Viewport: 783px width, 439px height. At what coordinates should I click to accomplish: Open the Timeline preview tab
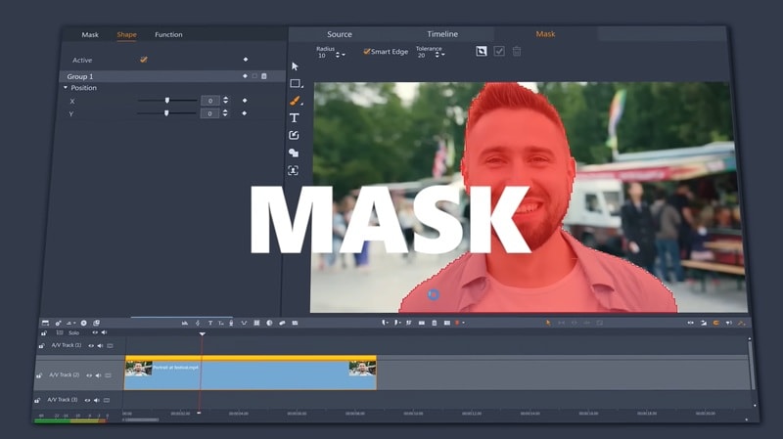coord(442,34)
